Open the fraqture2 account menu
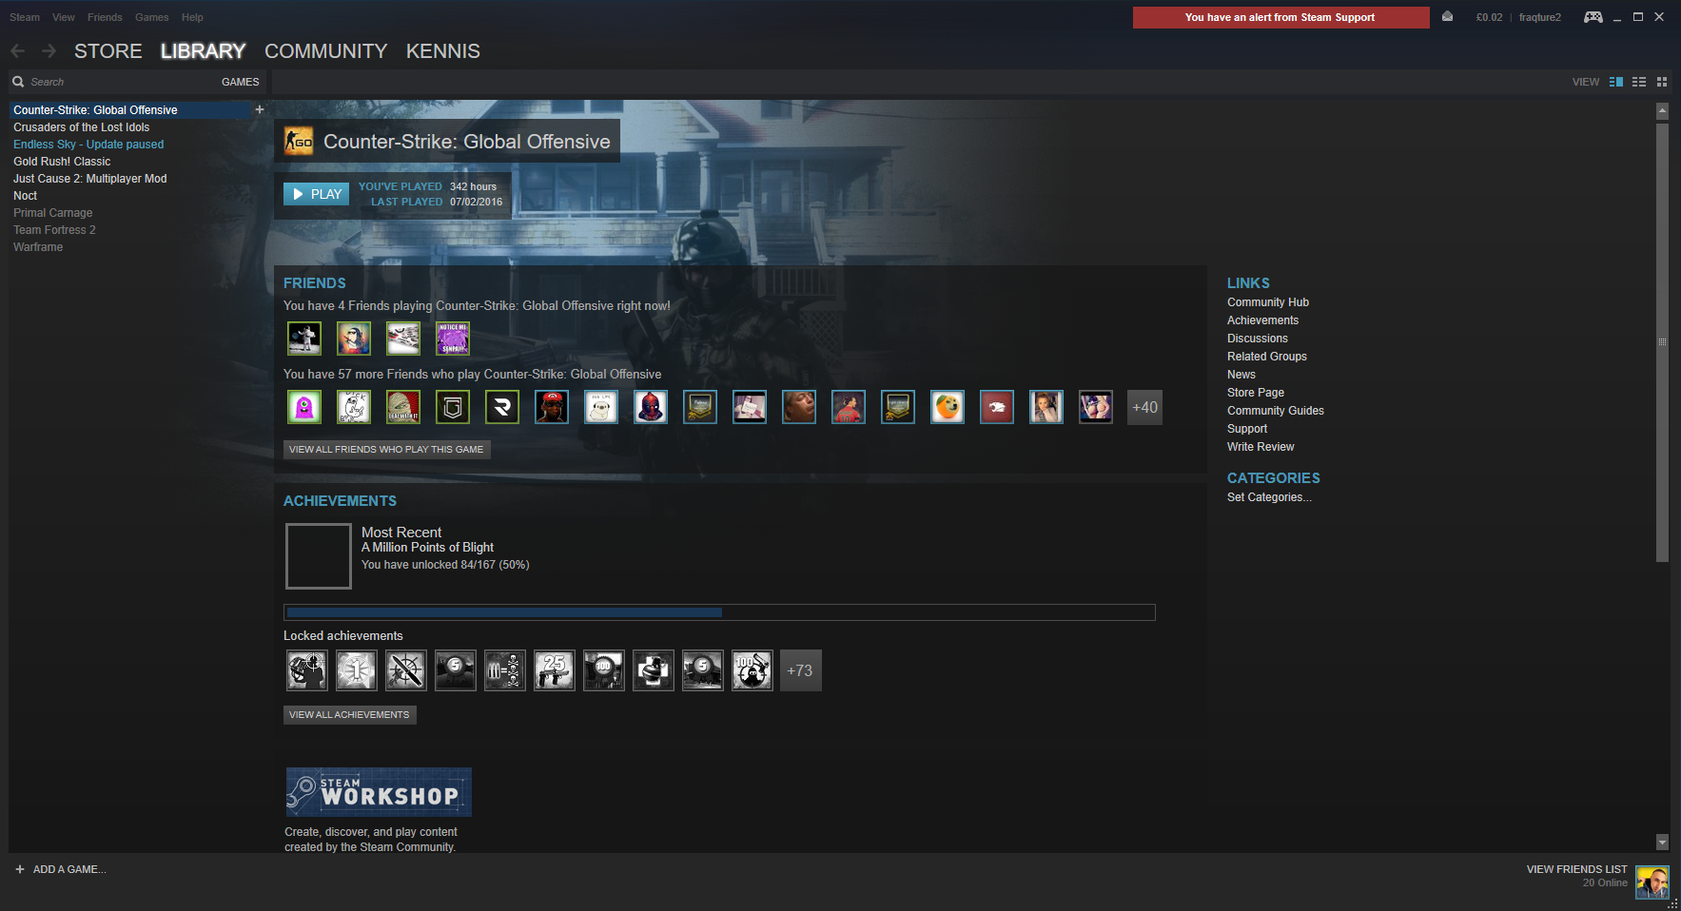Viewport: 1681px width, 911px height. pyautogui.click(x=1539, y=17)
